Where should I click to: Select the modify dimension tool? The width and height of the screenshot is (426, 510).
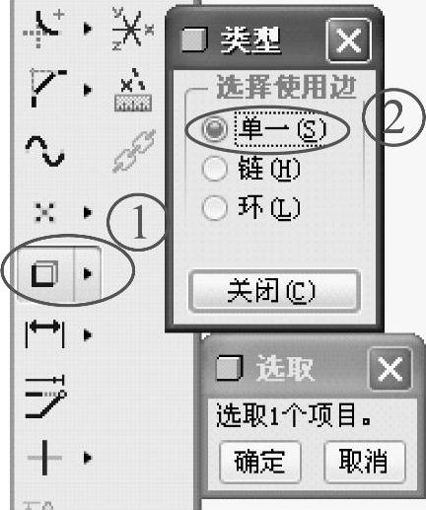tap(46, 397)
